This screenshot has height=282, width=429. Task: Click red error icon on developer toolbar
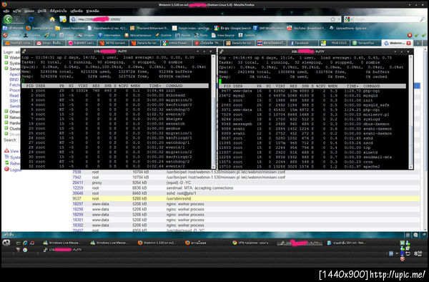(x=410, y=35)
